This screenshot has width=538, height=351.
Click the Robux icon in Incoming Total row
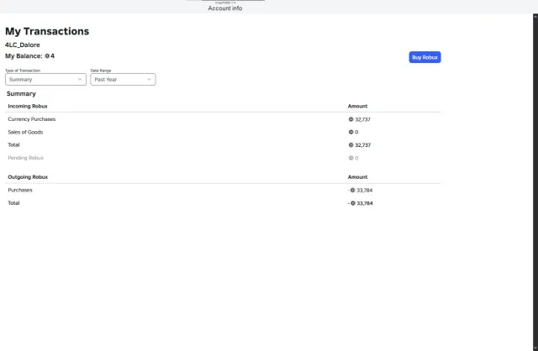[x=351, y=145]
